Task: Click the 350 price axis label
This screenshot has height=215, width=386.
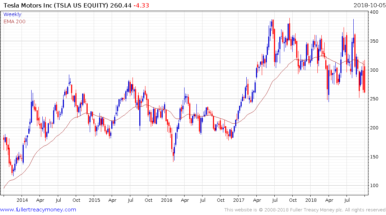Action: tap(374, 41)
